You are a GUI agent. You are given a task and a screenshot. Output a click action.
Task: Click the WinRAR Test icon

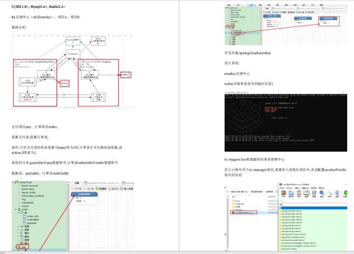(299, 193)
